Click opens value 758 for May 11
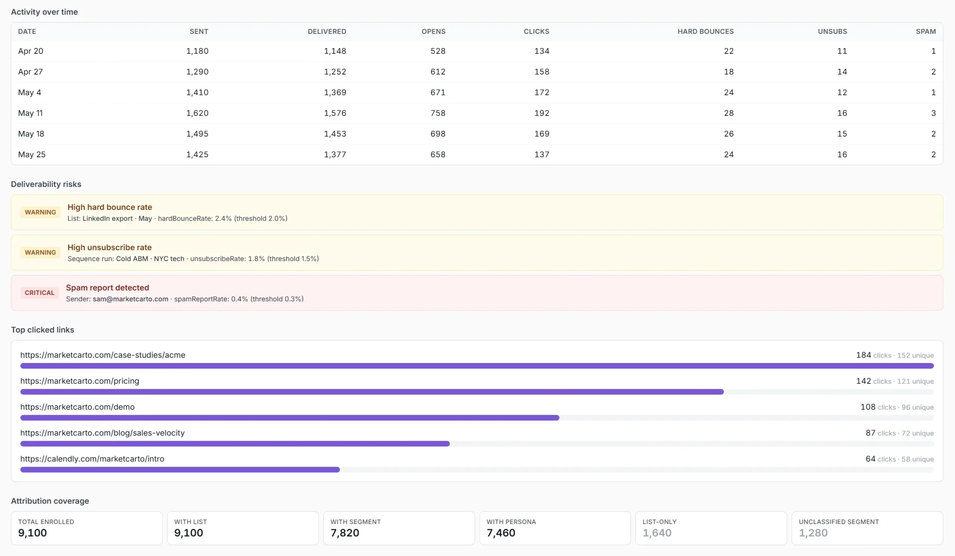This screenshot has width=955, height=556. 438,113
